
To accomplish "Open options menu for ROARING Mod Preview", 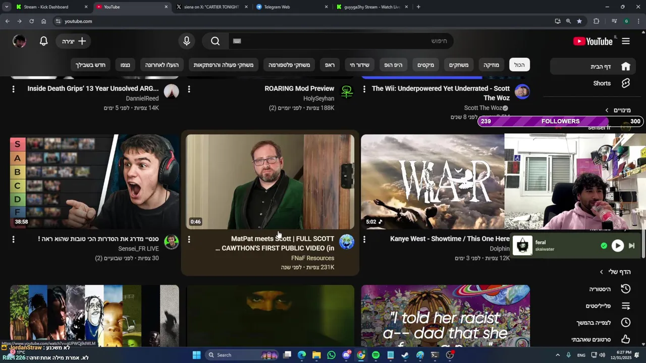I will [x=189, y=89].
